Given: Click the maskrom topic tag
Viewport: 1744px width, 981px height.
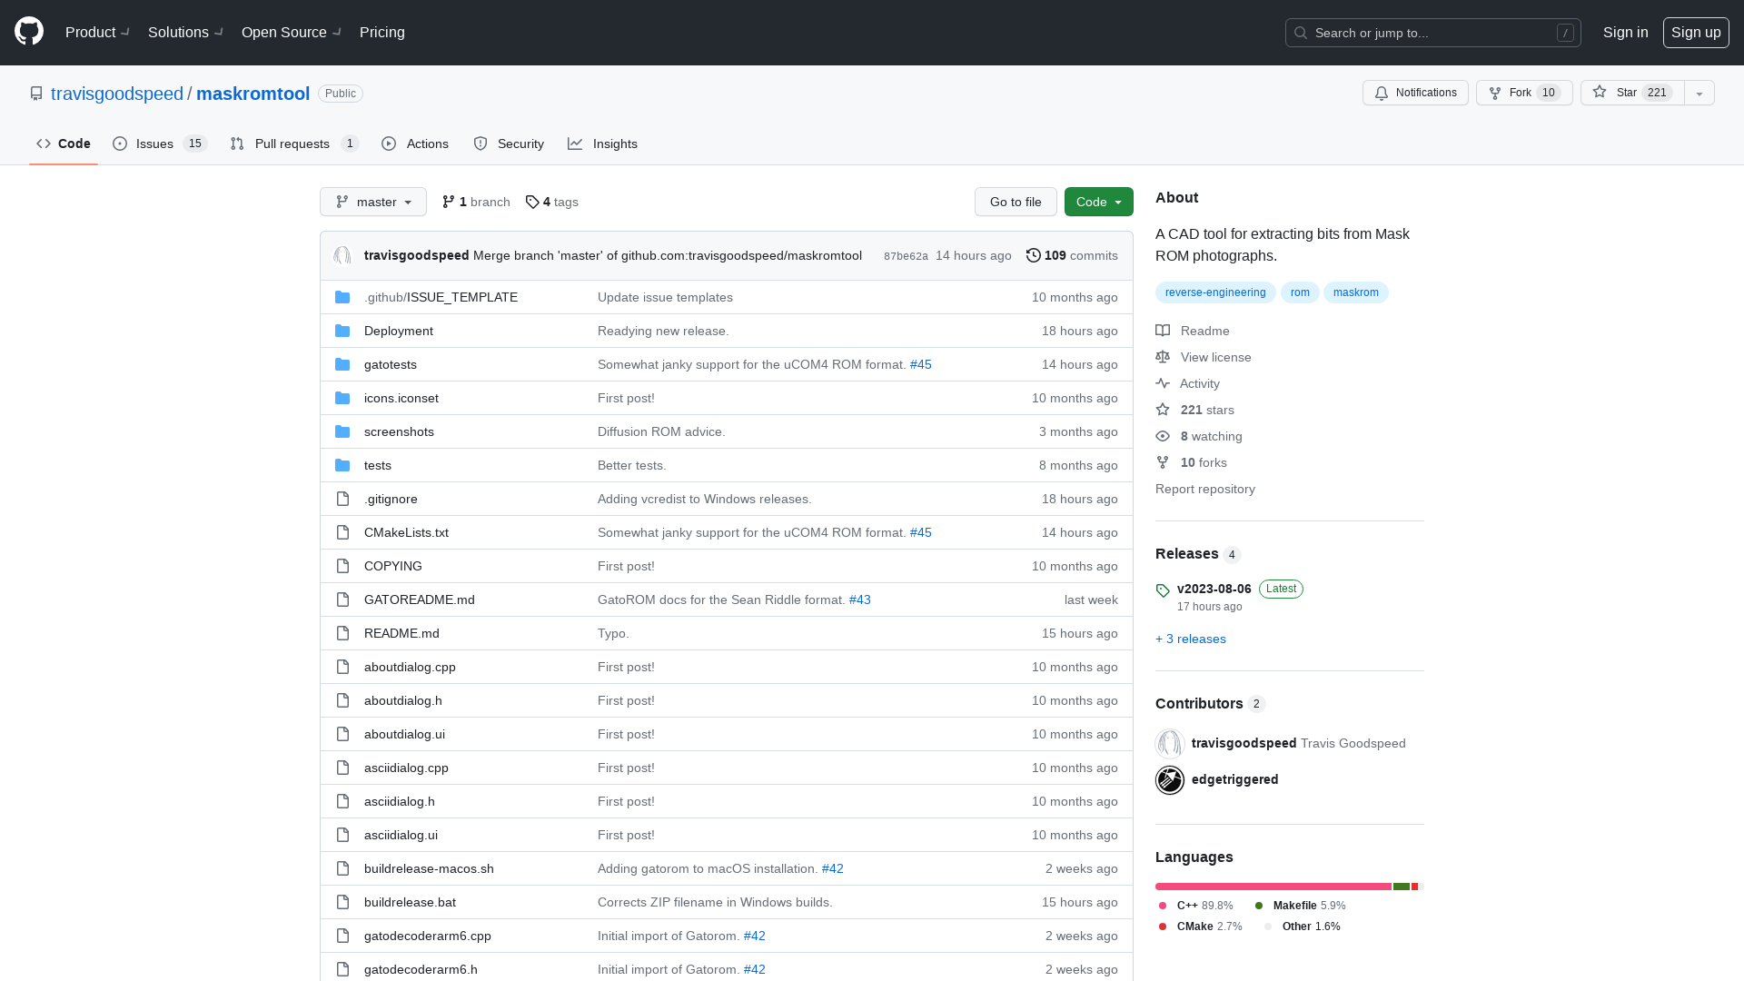Looking at the screenshot, I should pos(1356,292).
